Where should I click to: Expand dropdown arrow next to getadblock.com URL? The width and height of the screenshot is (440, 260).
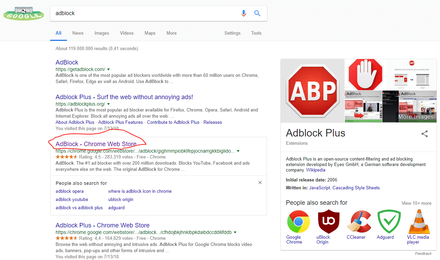coord(108,69)
